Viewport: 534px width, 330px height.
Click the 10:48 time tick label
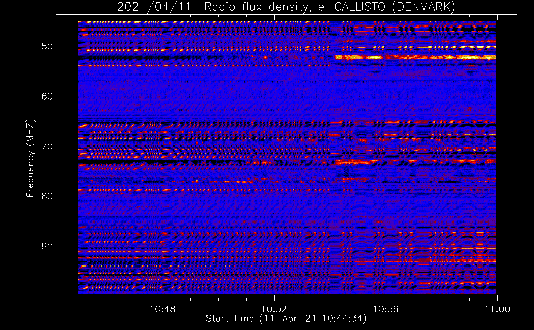163,309
